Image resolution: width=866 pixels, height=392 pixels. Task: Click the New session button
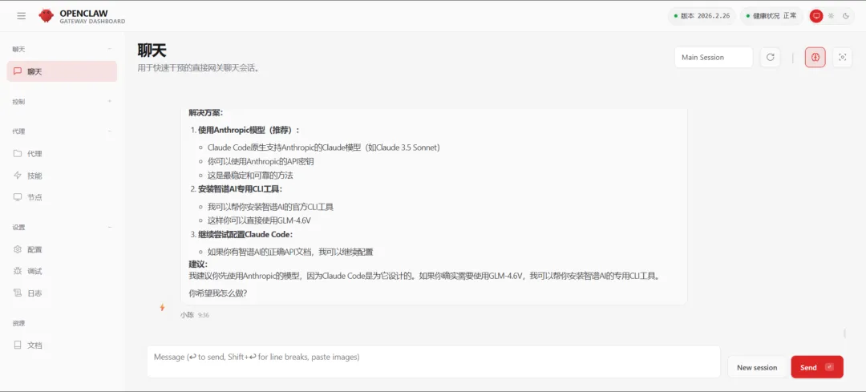(757, 367)
